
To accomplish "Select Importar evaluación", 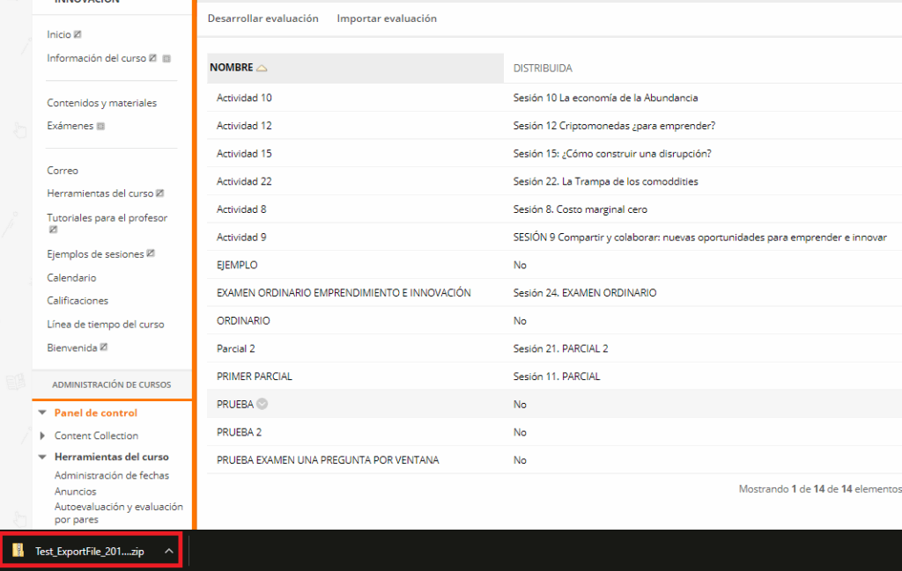I will coord(386,18).
